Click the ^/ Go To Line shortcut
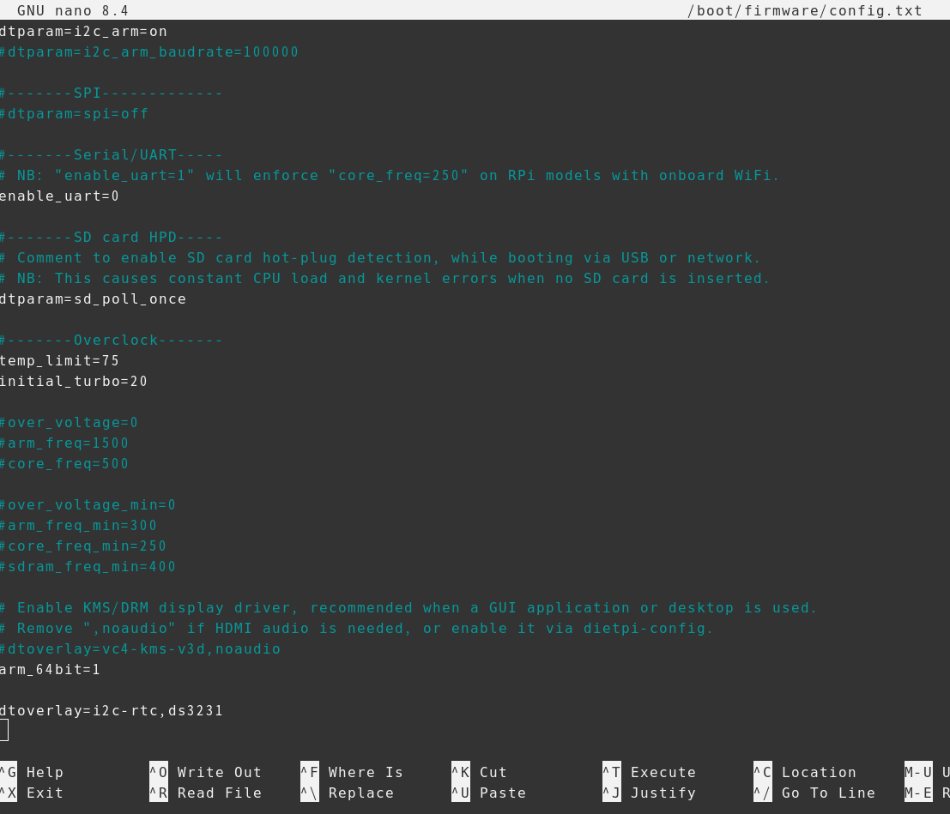 coord(814,793)
